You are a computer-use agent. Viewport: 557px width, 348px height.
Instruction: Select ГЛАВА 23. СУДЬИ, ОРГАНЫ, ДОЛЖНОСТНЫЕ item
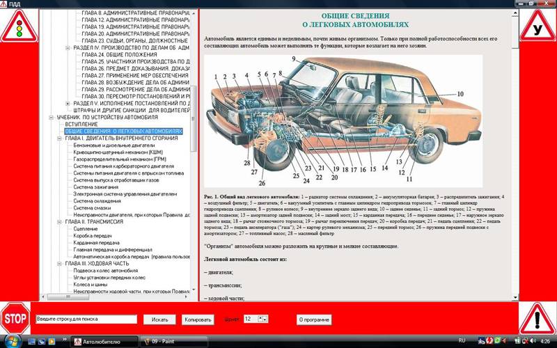click(x=134, y=40)
